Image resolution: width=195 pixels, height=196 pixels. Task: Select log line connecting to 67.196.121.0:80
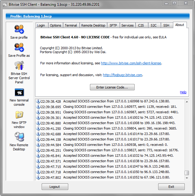(110, 177)
